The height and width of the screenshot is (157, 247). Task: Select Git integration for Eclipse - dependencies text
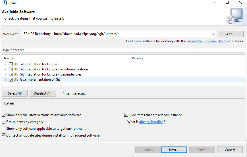click(50, 74)
